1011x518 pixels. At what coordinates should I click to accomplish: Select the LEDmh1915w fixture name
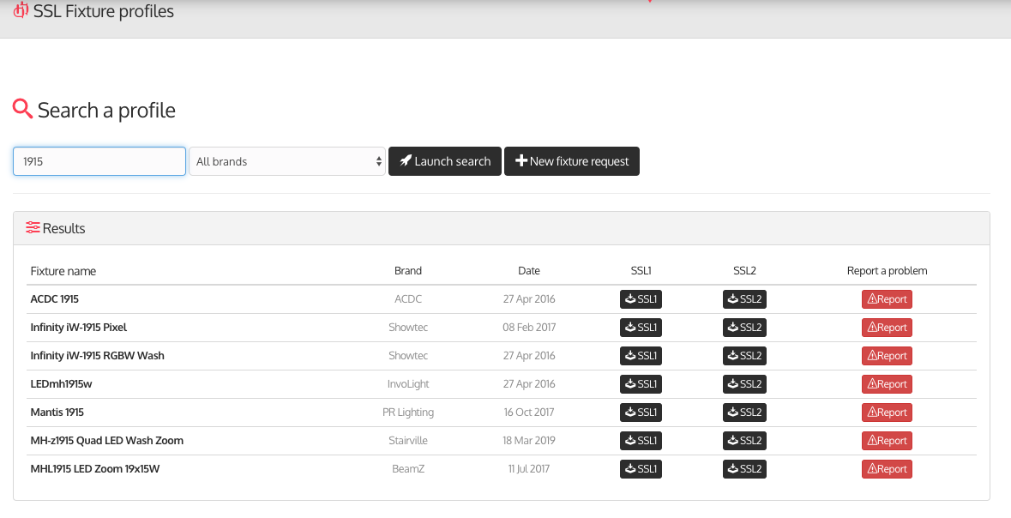(x=61, y=384)
